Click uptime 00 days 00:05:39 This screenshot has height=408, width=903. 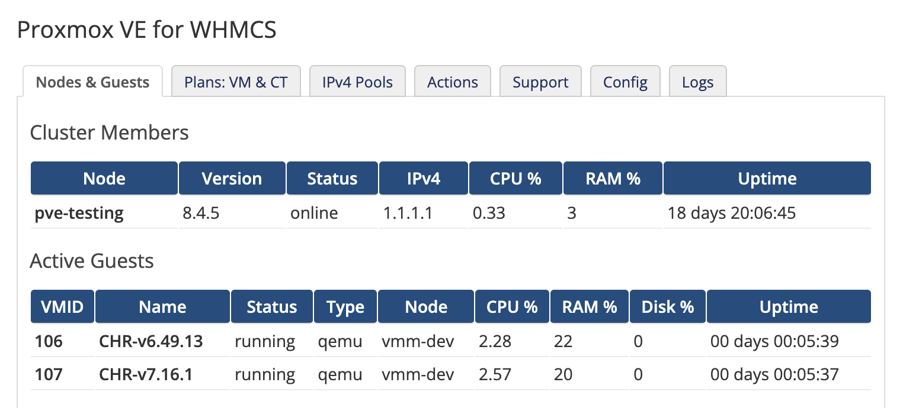coord(774,341)
